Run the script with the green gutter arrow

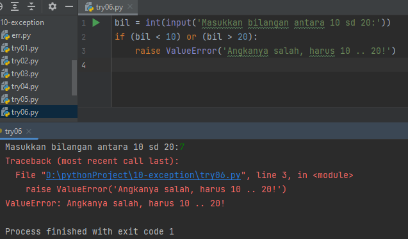(96, 22)
